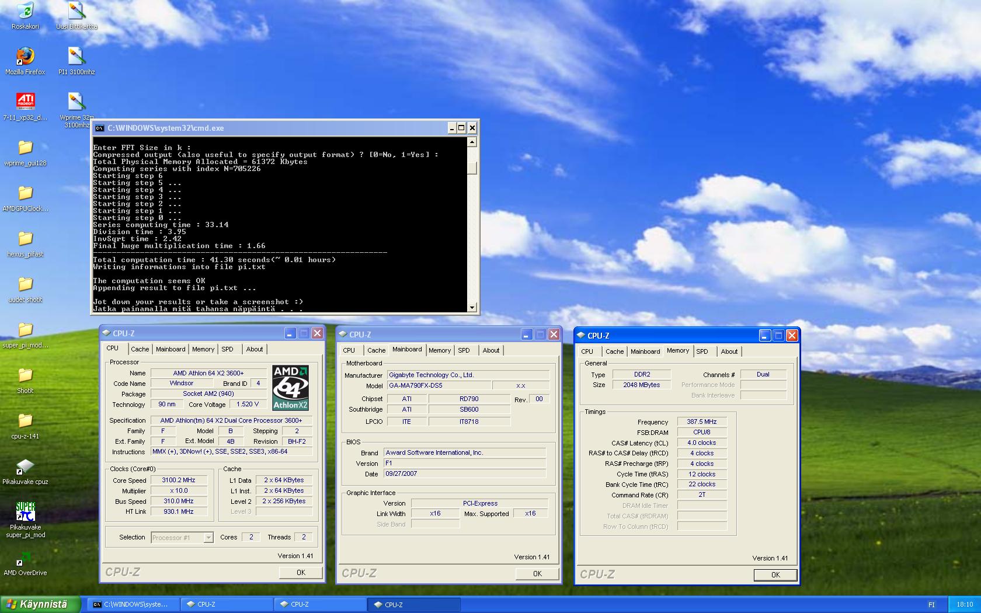Click cmd window scrollbar up arrow
The height and width of the screenshot is (613, 981).
472,142
